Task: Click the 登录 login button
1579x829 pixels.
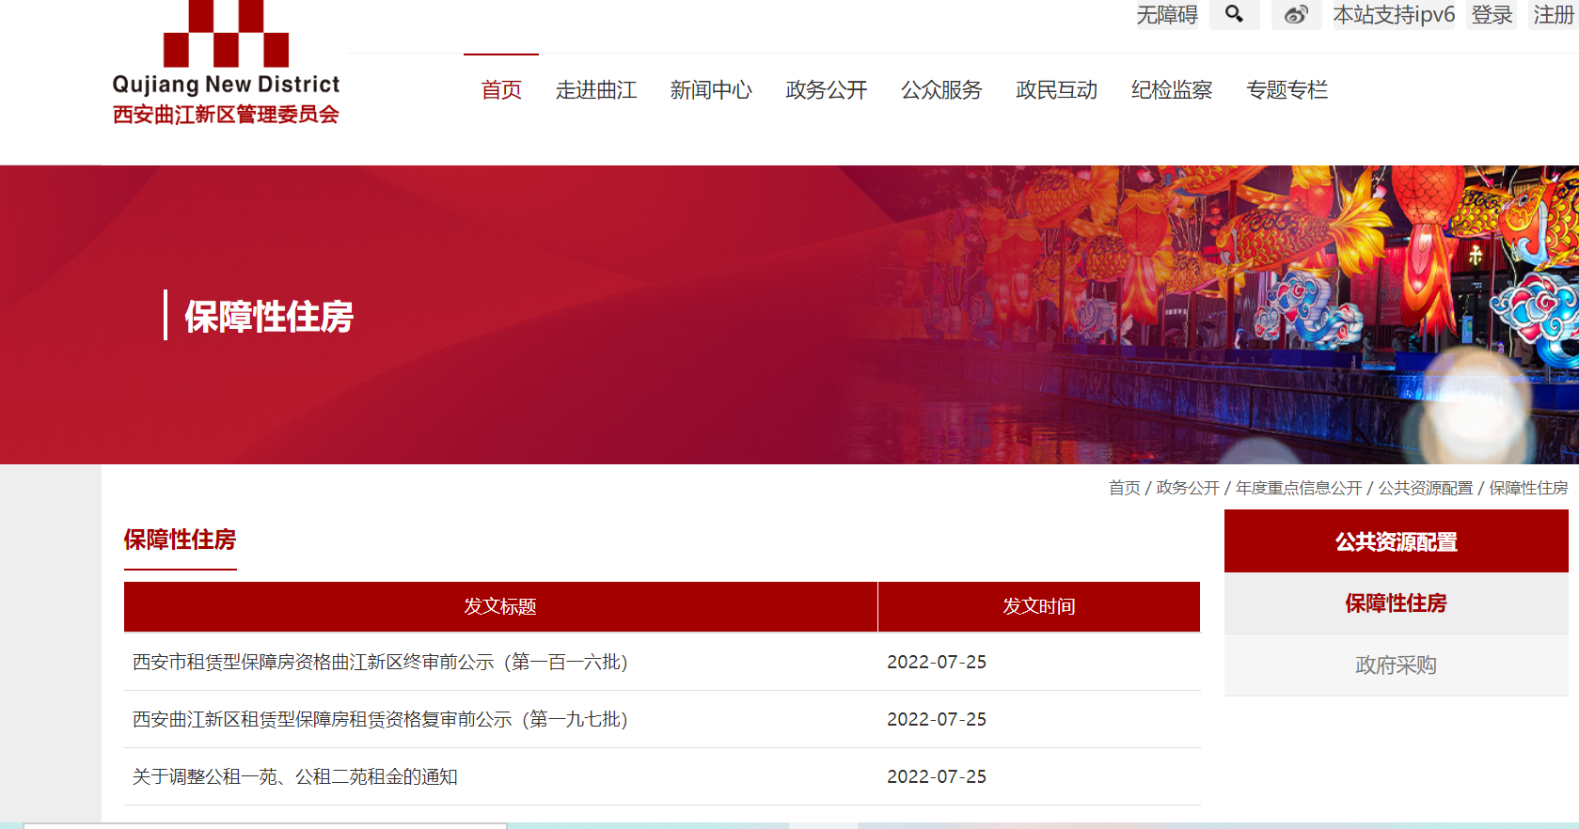Action: [x=1492, y=14]
